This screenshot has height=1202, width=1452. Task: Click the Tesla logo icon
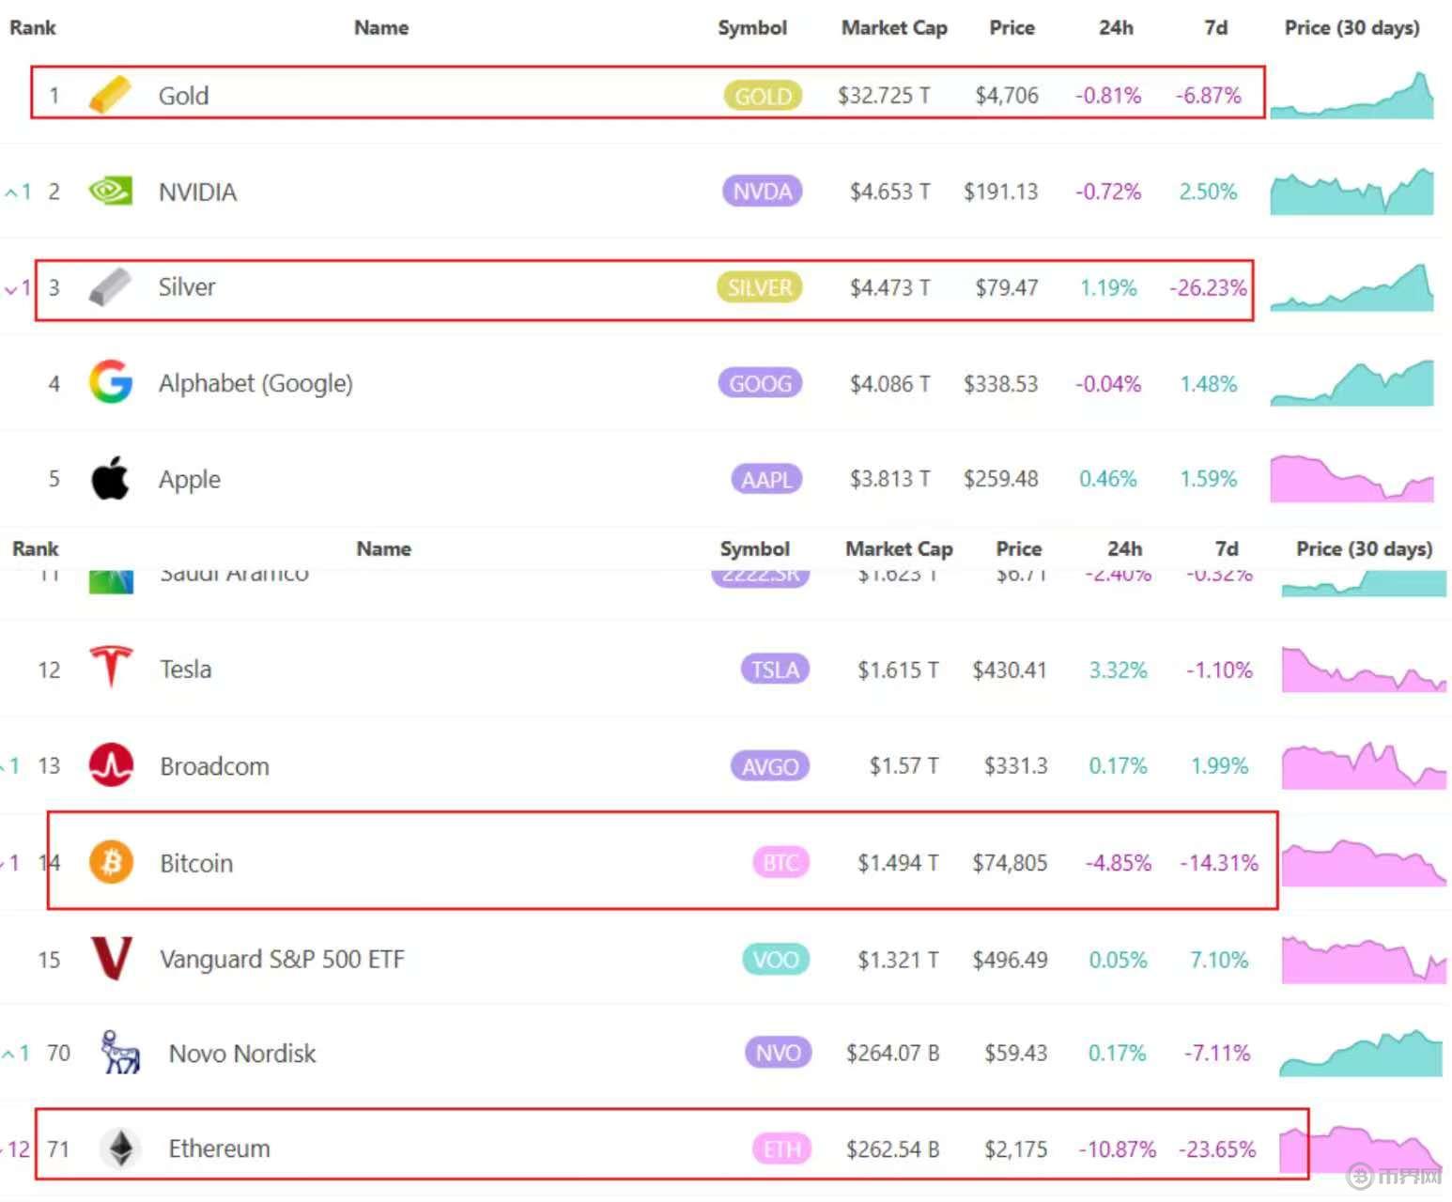point(111,669)
